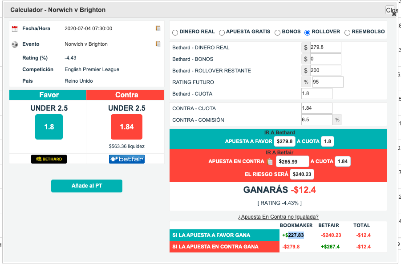Screen dimensions: 401x268
Task: Follow the IR A Betfair link
Action: (279, 152)
